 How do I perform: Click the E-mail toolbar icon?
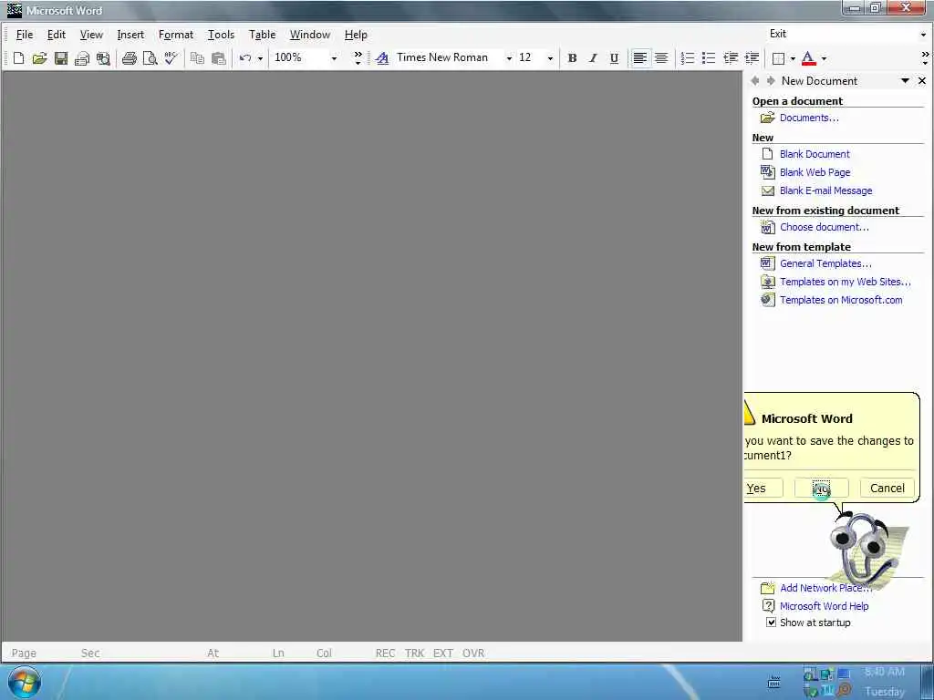coord(81,57)
